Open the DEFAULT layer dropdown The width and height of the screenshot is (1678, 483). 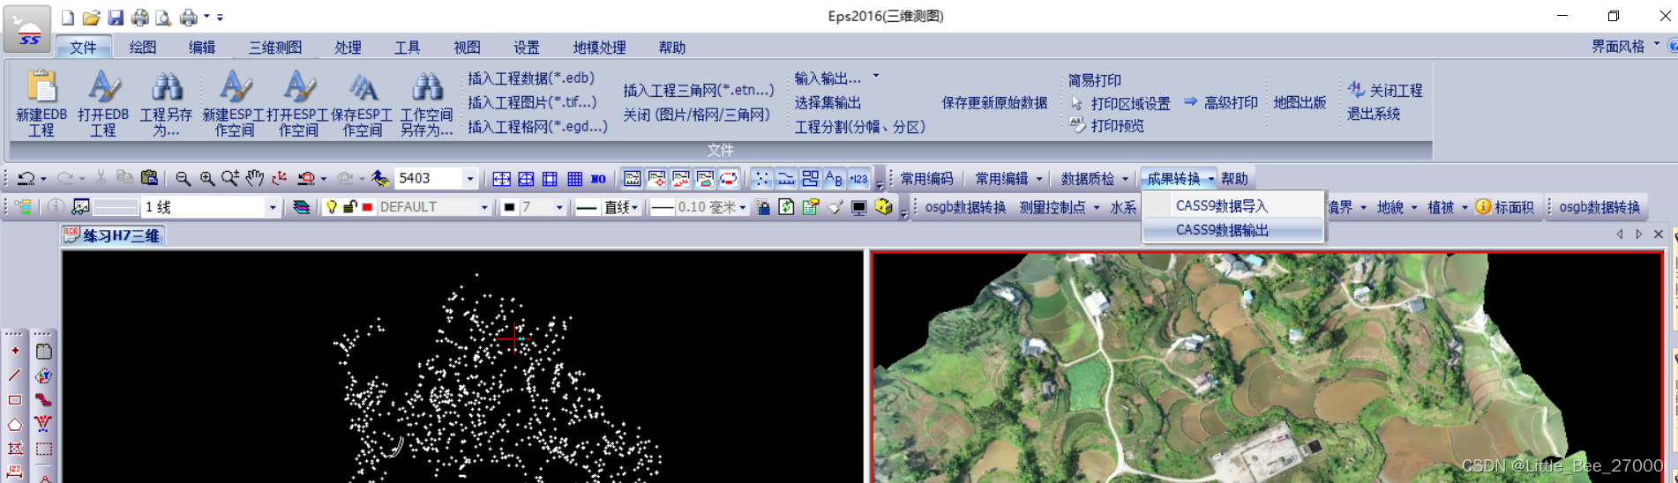pos(484,207)
